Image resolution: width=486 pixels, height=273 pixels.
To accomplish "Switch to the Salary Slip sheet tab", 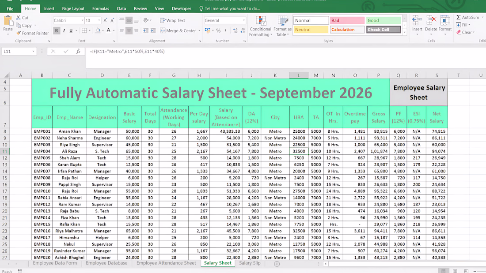I will click(x=250, y=263).
